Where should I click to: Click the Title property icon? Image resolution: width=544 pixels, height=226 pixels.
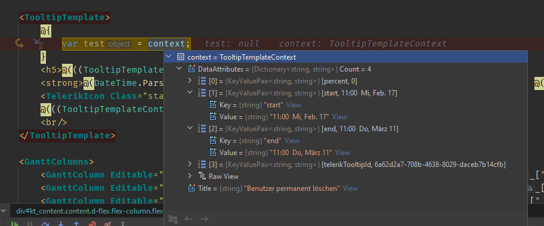coord(191,188)
